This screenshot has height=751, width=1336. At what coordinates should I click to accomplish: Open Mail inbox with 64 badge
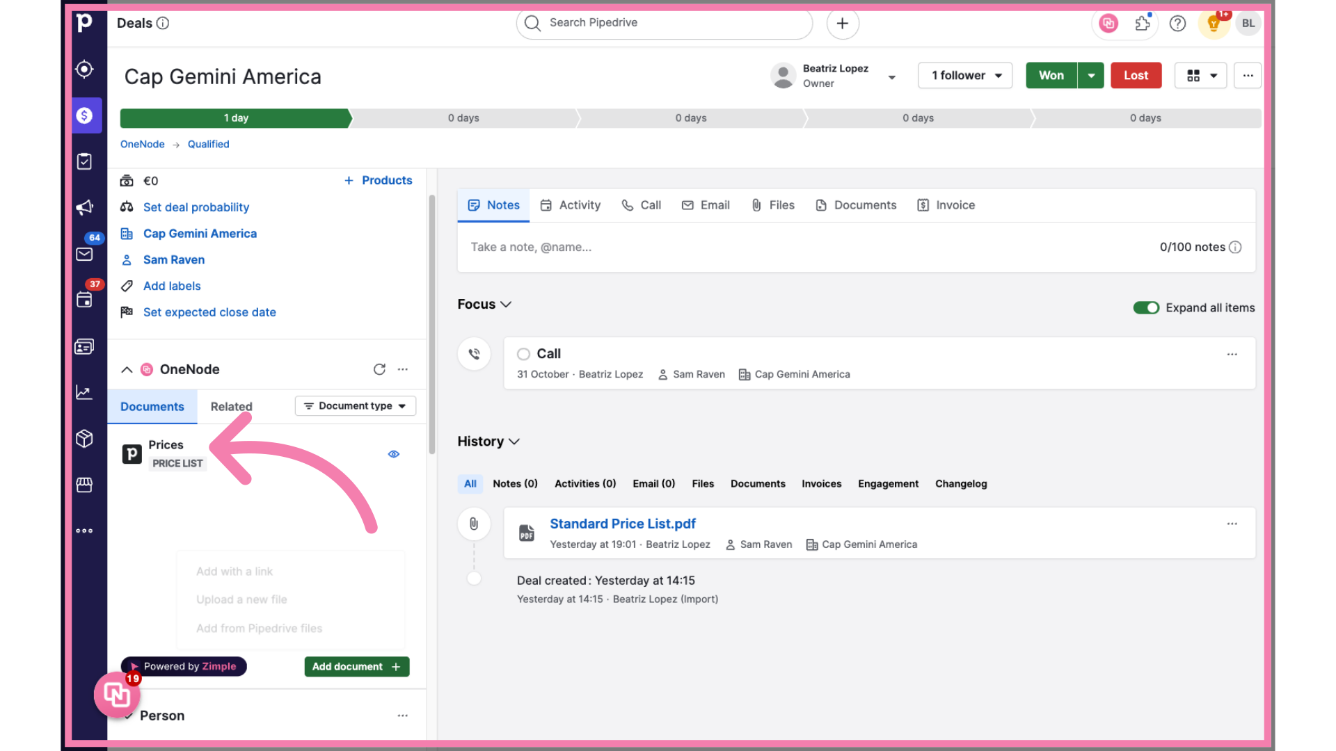click(85, 254)
